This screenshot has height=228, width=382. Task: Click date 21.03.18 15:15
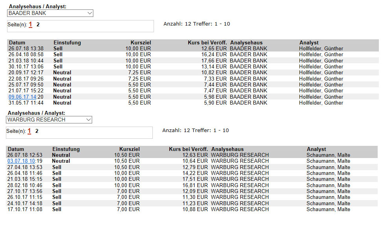point(24,179)
